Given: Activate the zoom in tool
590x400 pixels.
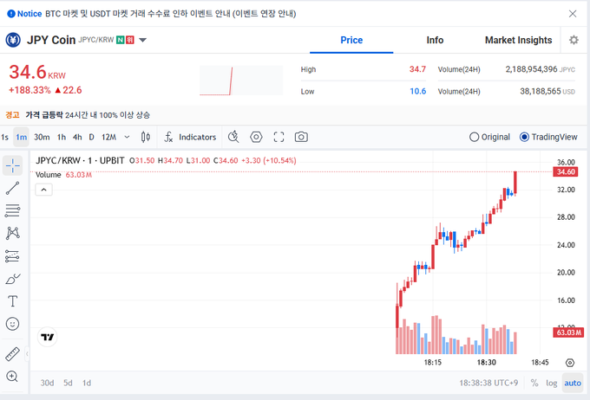Looking at the screenshot, I should point(12,377).
